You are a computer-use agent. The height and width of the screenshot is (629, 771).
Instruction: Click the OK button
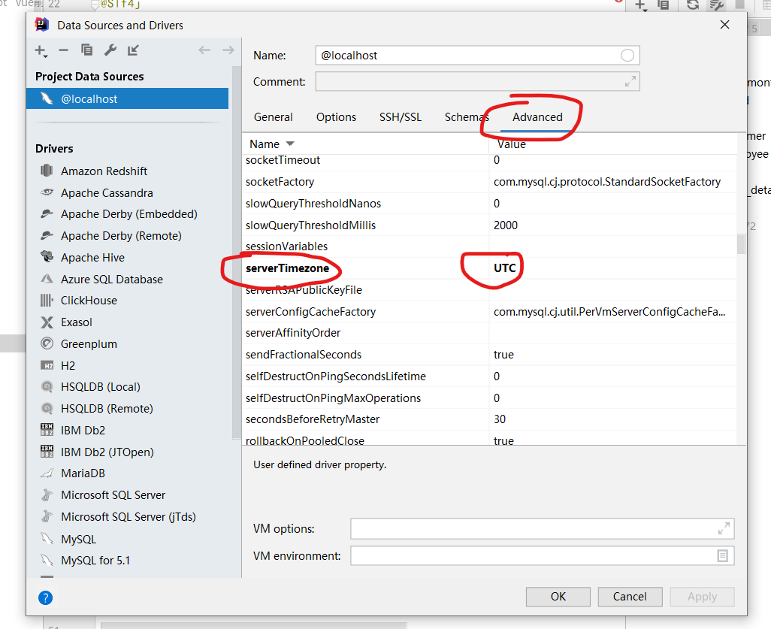pos(558,597)
